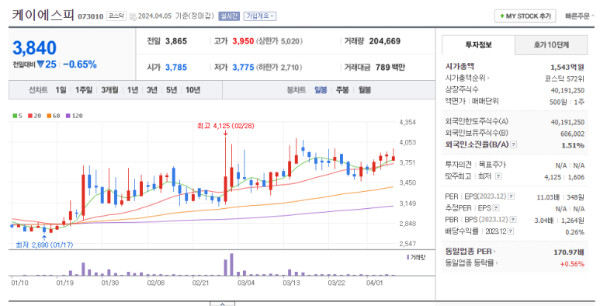Viewport: 600px width, 306px height.
Task: Click the red 20-day moving average legend
Action: coord(34,116)
